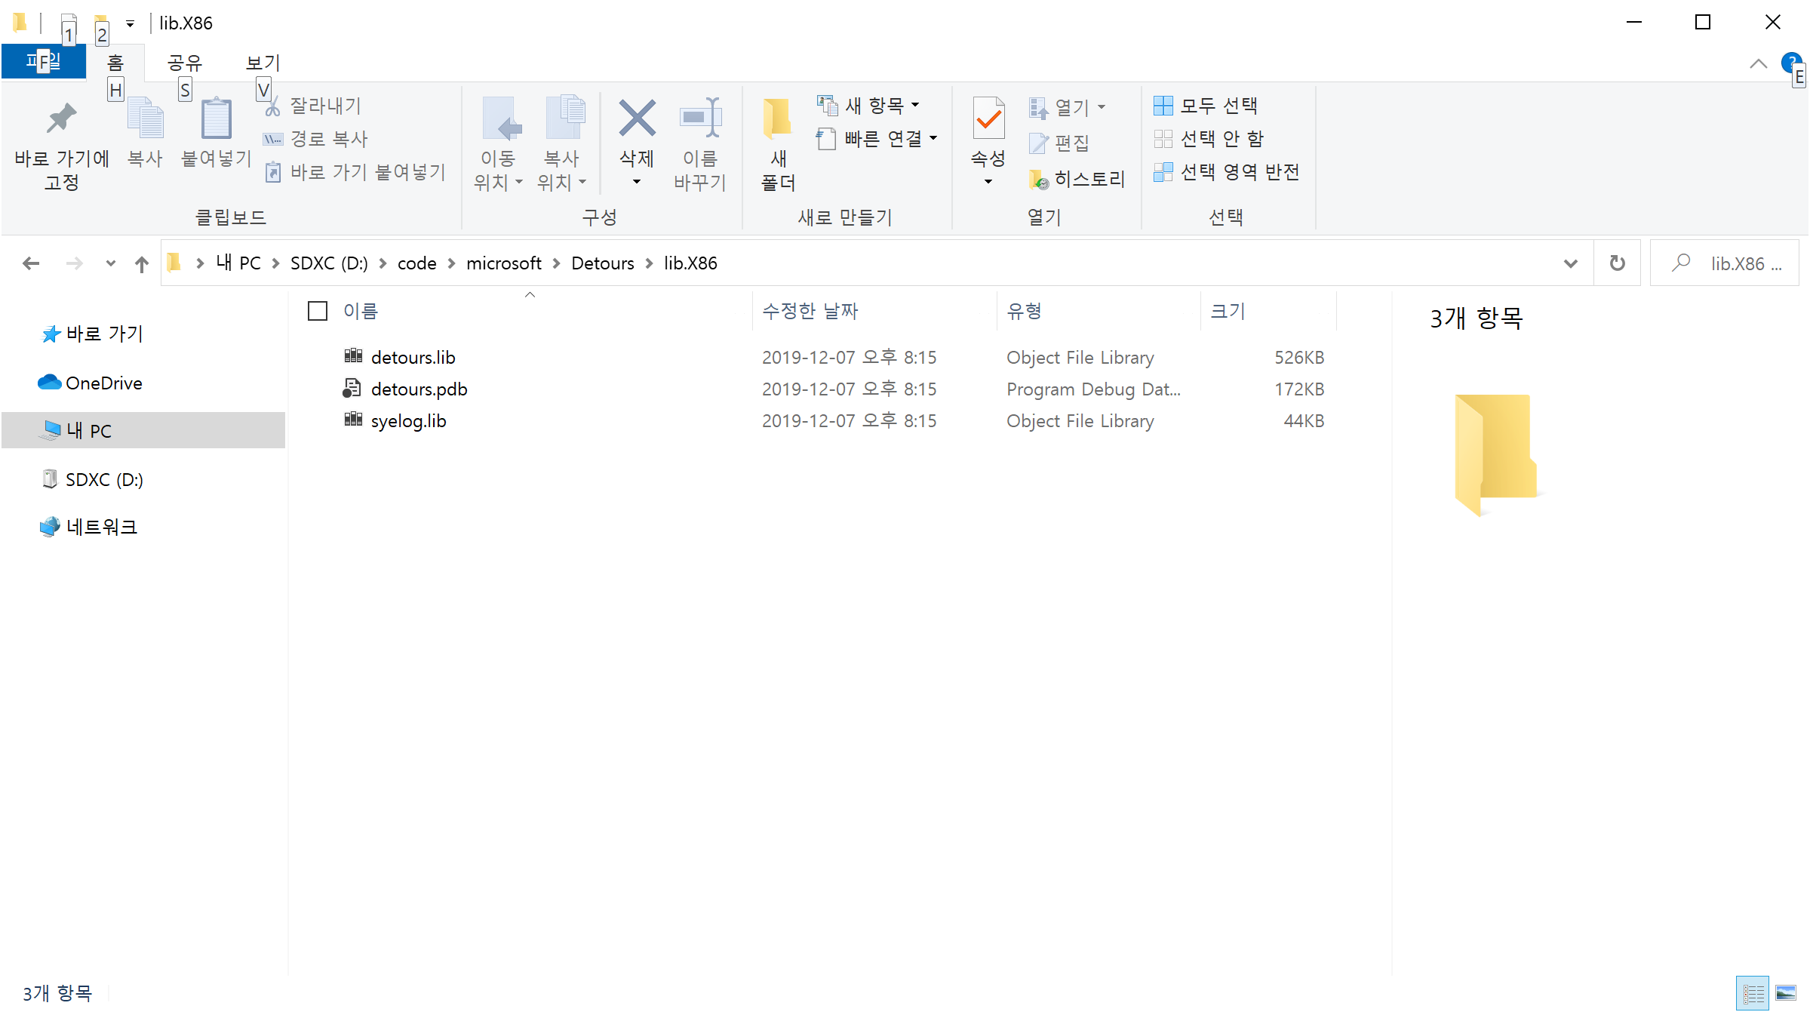This screenshot has height=1012, width=1810.
Task: Switch to large icons view in status bar
Action: 1786,993
